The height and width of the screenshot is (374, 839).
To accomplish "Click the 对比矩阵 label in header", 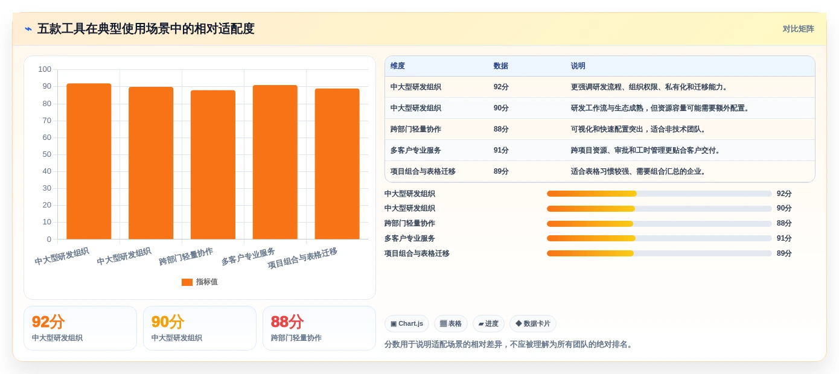I will [798, 29].
